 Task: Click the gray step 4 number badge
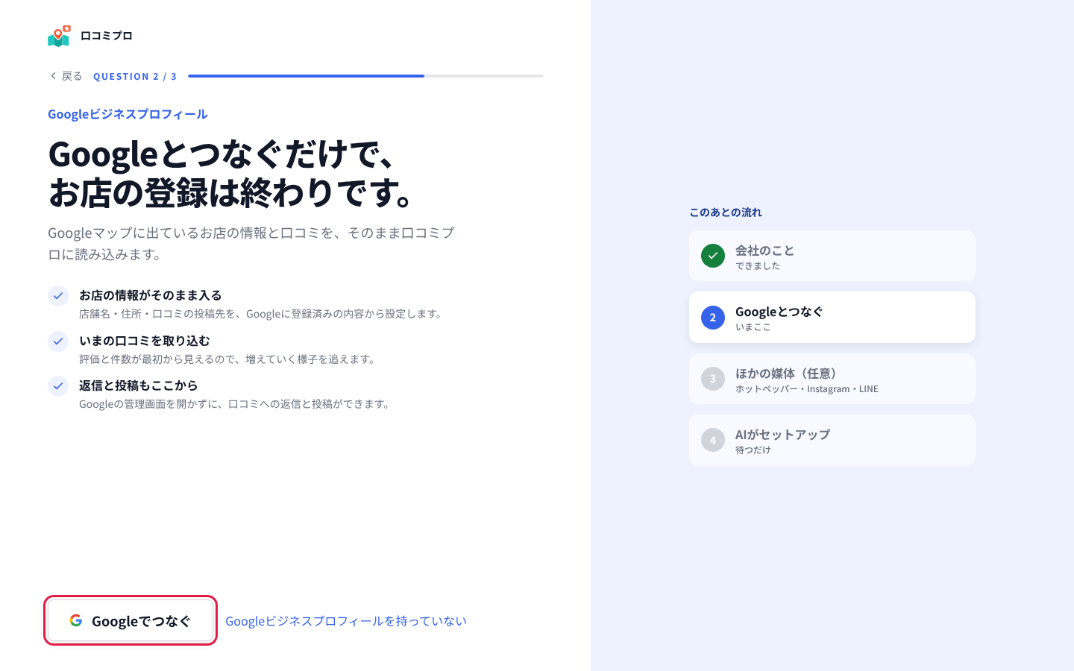[x=713, y=440]
